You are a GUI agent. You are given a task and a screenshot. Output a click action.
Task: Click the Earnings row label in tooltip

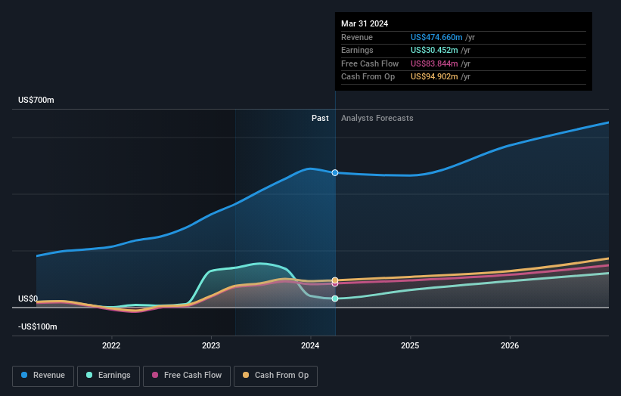(x=357, y=50)
